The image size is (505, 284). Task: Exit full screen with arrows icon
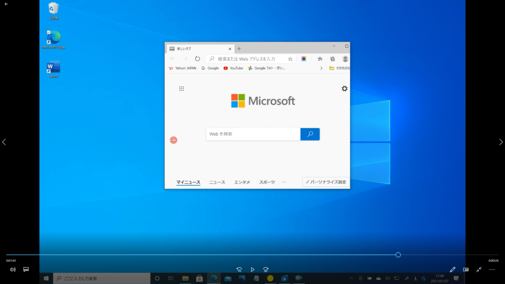tap(479, 270)
